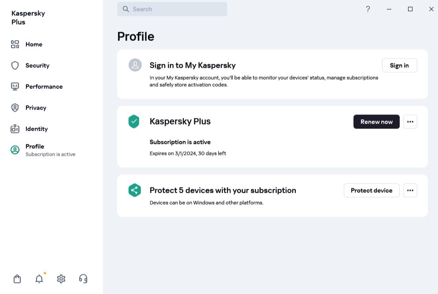Open the notifications bell icon
The width and height of the screenshot is (438, 294).
tap(39, 279)
